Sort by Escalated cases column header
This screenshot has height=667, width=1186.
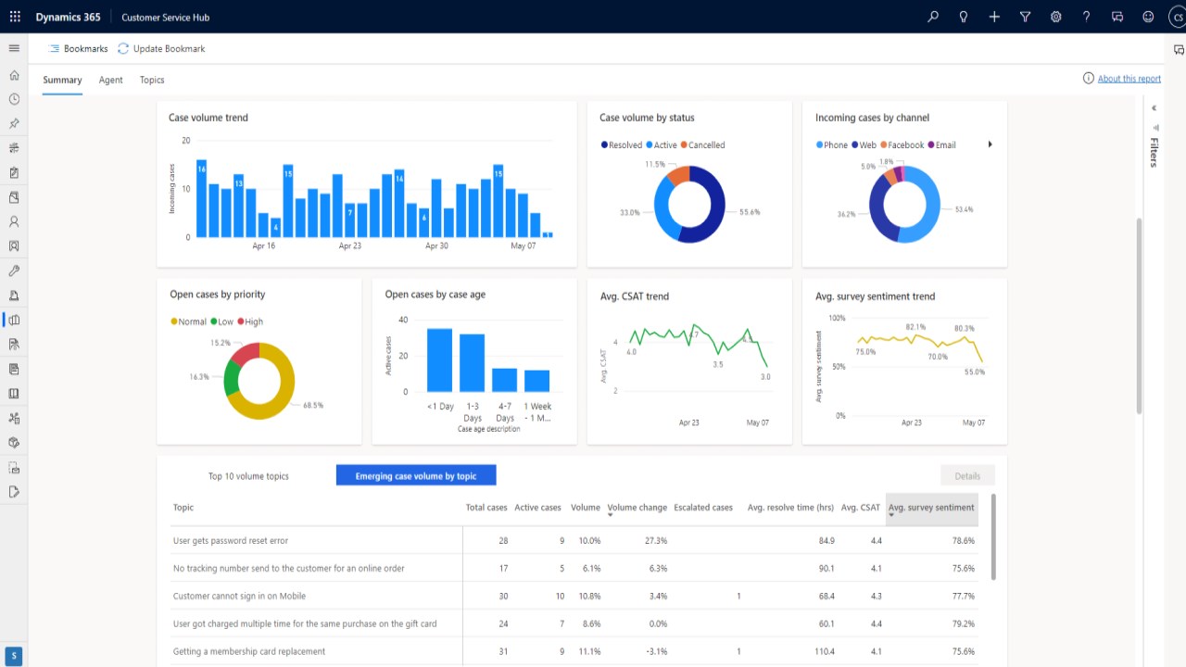click(703, 508)
